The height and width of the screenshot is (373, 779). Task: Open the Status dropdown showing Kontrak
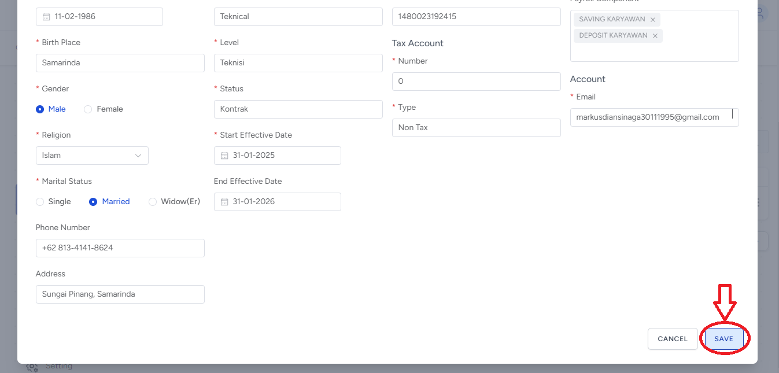point(298,109)
